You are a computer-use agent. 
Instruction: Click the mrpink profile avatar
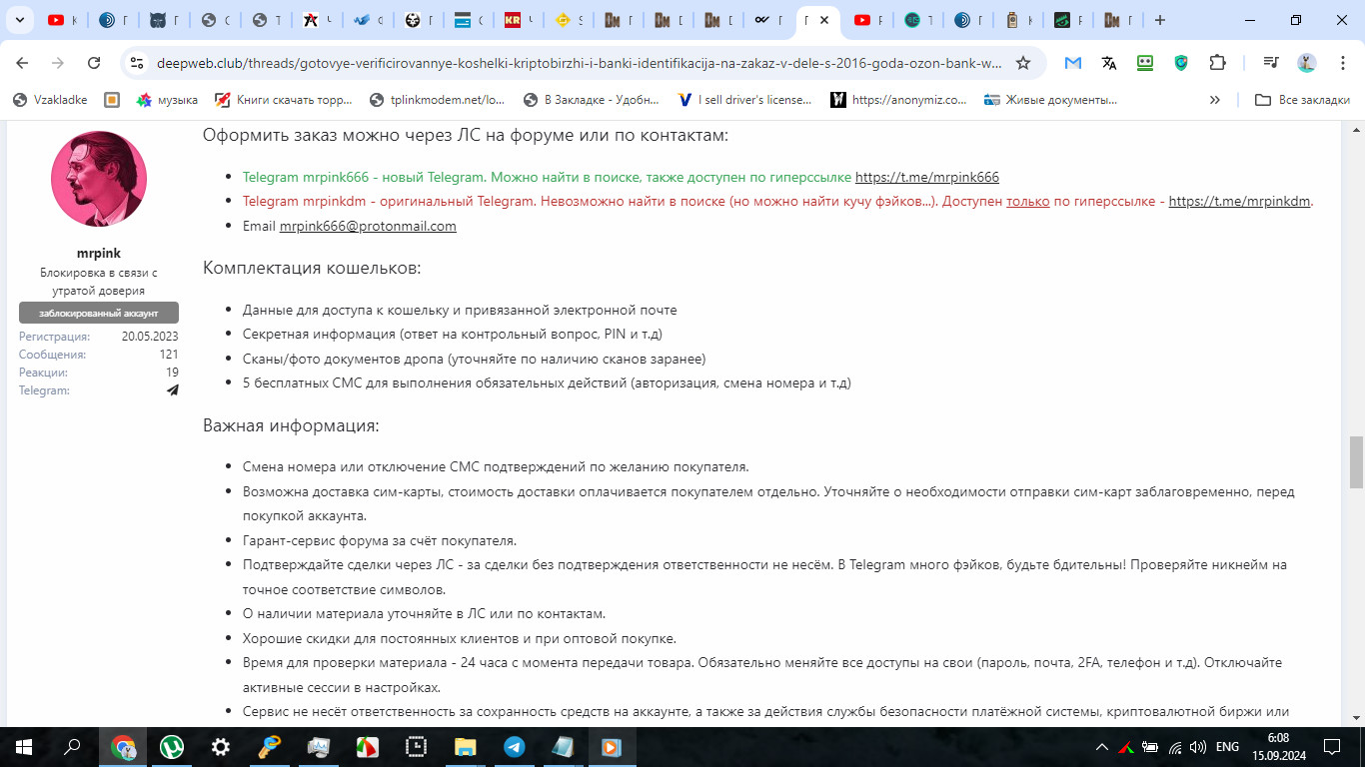point(99,179)
